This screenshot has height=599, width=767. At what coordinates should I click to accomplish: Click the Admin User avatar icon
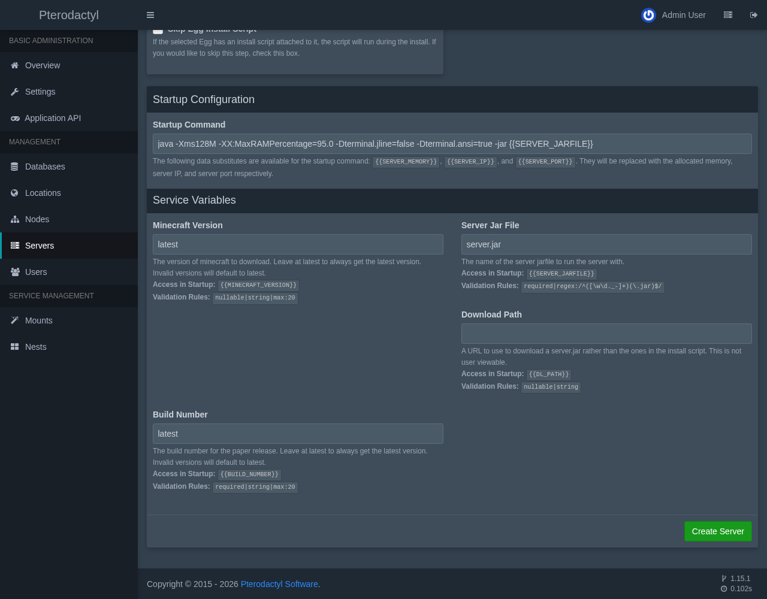pos(648,15)
